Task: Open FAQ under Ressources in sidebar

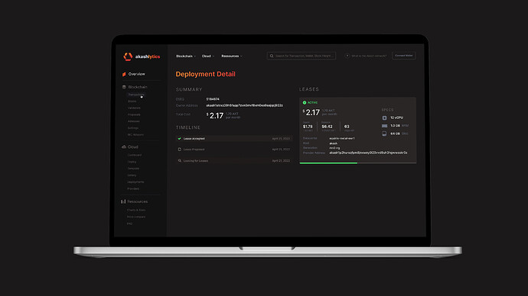Action: coord(129,224)
